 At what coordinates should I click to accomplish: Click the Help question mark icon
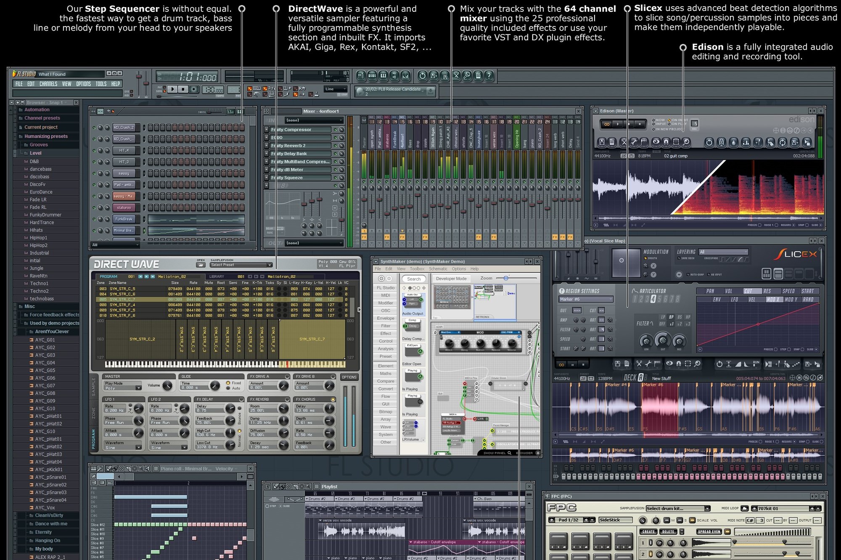(489, 76)
